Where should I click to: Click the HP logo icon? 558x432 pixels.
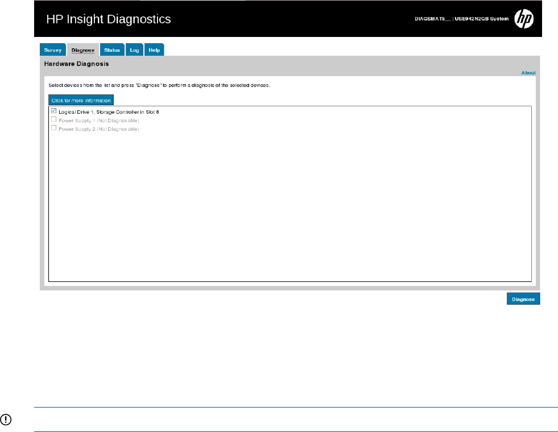[523, 19]
